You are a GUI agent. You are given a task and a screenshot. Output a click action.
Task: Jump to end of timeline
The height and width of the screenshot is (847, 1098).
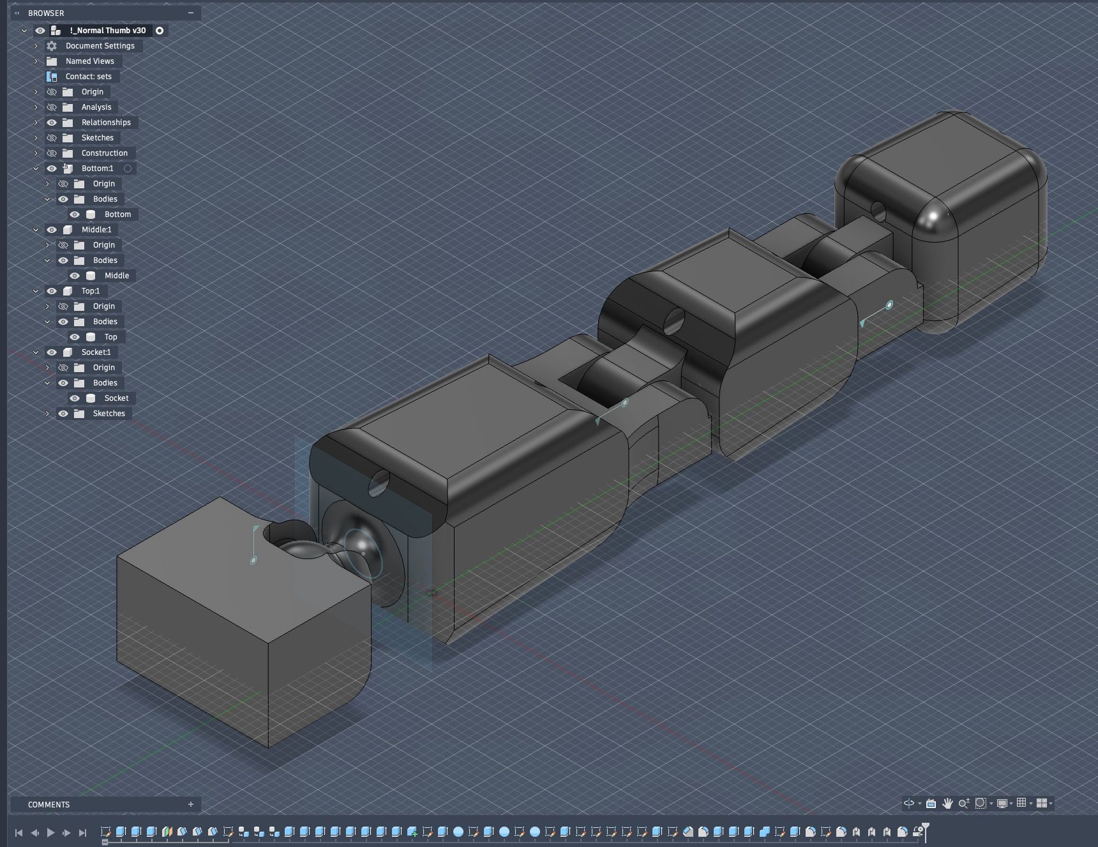tap(82, 832)
